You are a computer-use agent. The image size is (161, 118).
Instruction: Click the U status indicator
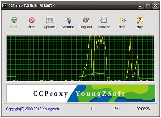coord(92,109)
